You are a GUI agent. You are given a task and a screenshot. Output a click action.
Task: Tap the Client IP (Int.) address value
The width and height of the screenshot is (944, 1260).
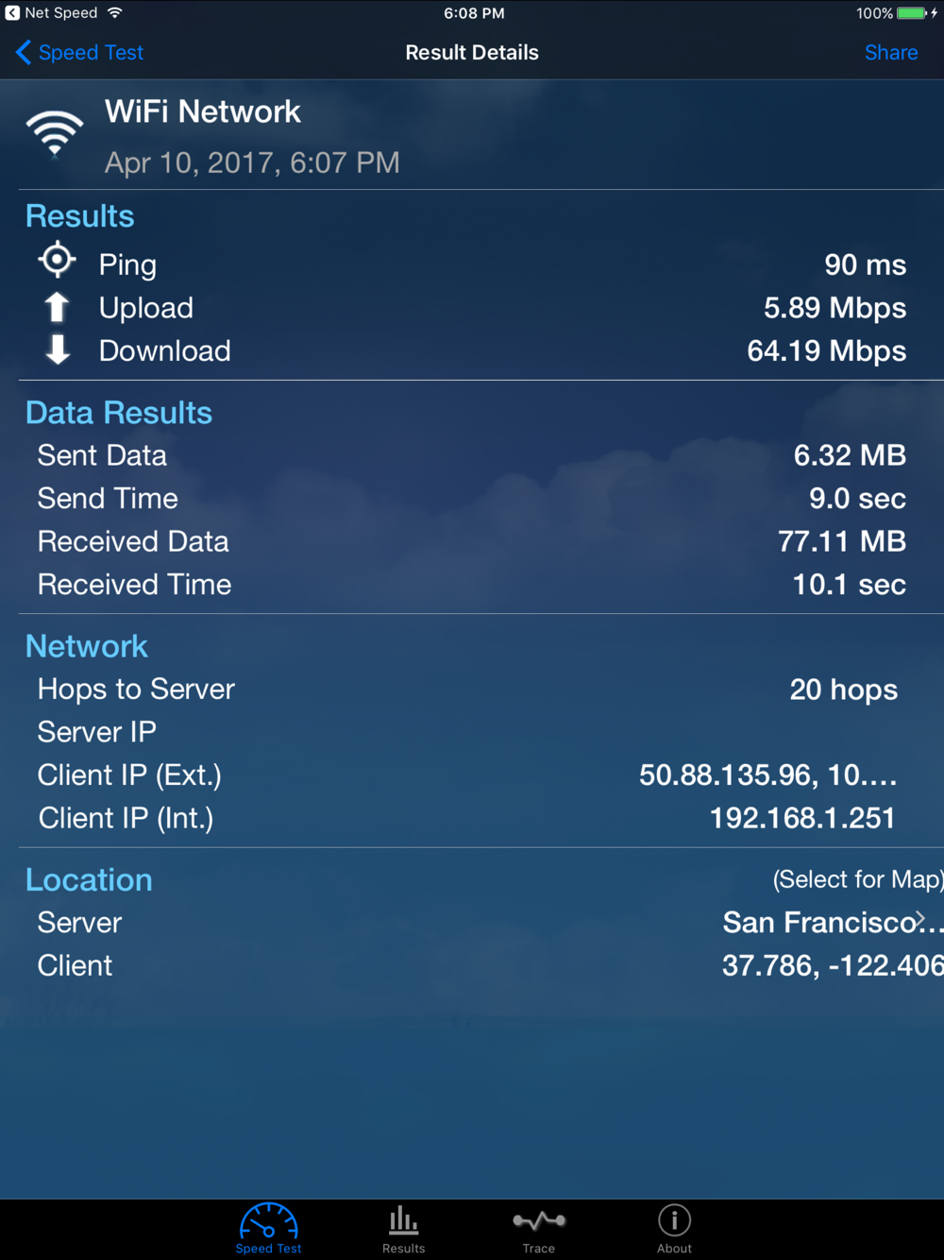pyautogui.click(x=802, y=818)
